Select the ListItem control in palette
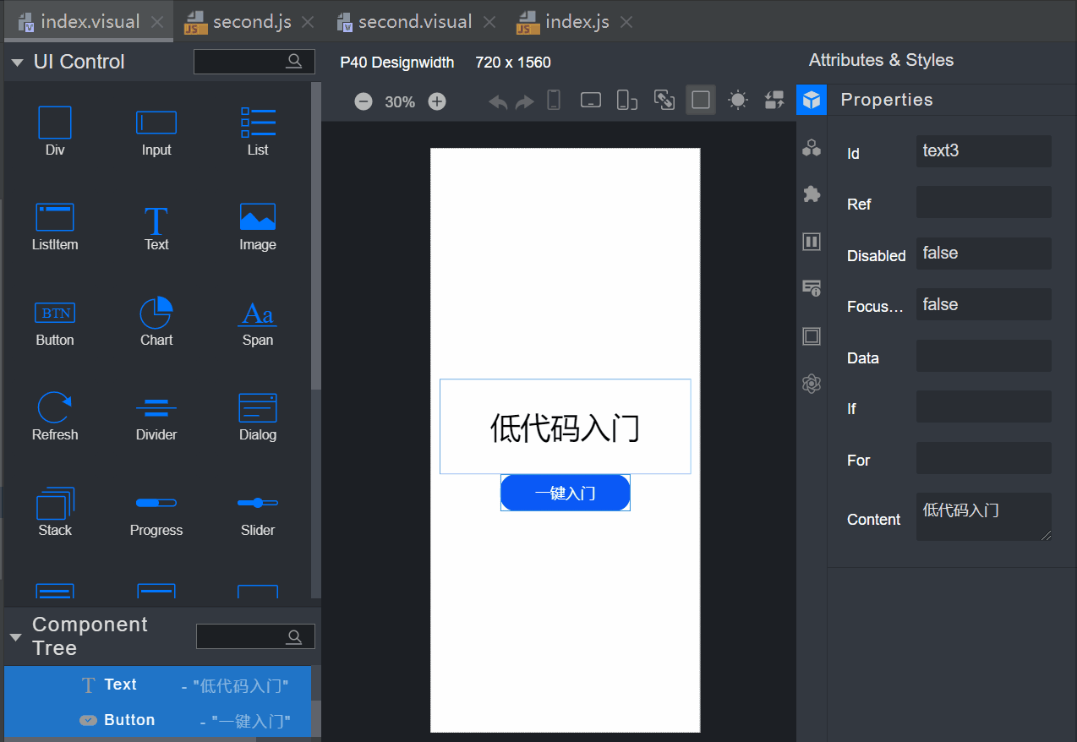1077x742 pixels. (x=55, y=226)
